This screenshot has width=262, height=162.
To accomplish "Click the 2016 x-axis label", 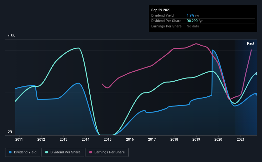I will (130, 139).
